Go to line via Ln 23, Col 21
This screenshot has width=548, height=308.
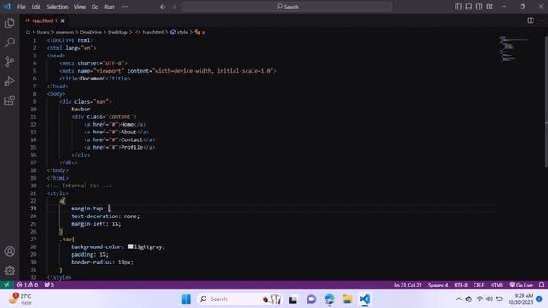408,285
